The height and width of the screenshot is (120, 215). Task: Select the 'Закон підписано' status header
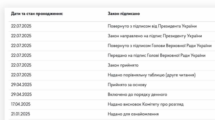(124, 14)
